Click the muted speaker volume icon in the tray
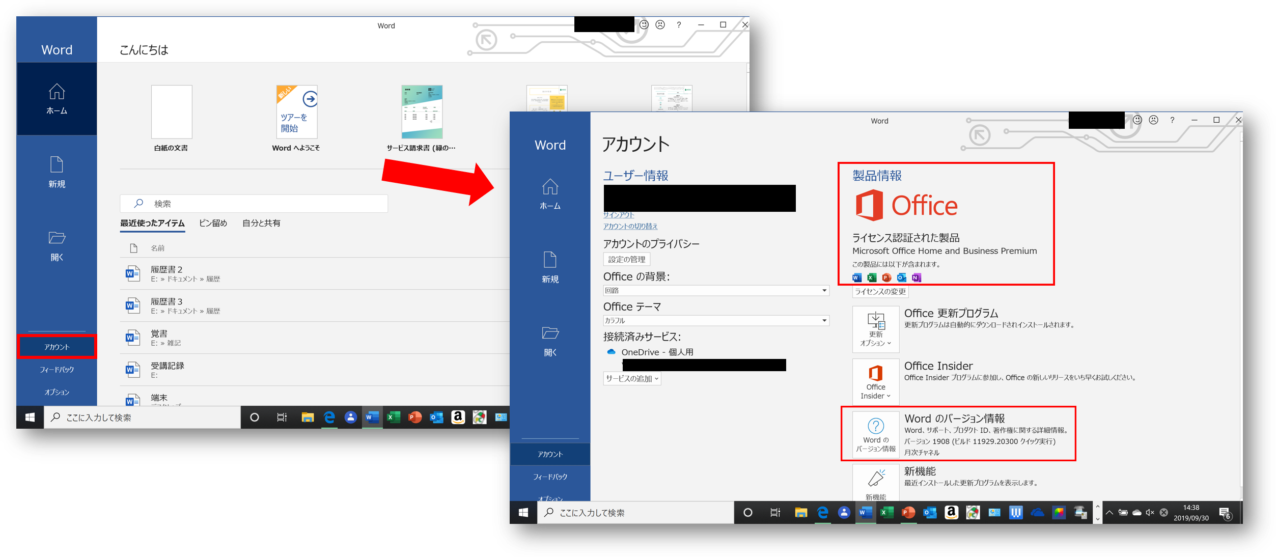The image size is (1276, 557). [1150, 513]
